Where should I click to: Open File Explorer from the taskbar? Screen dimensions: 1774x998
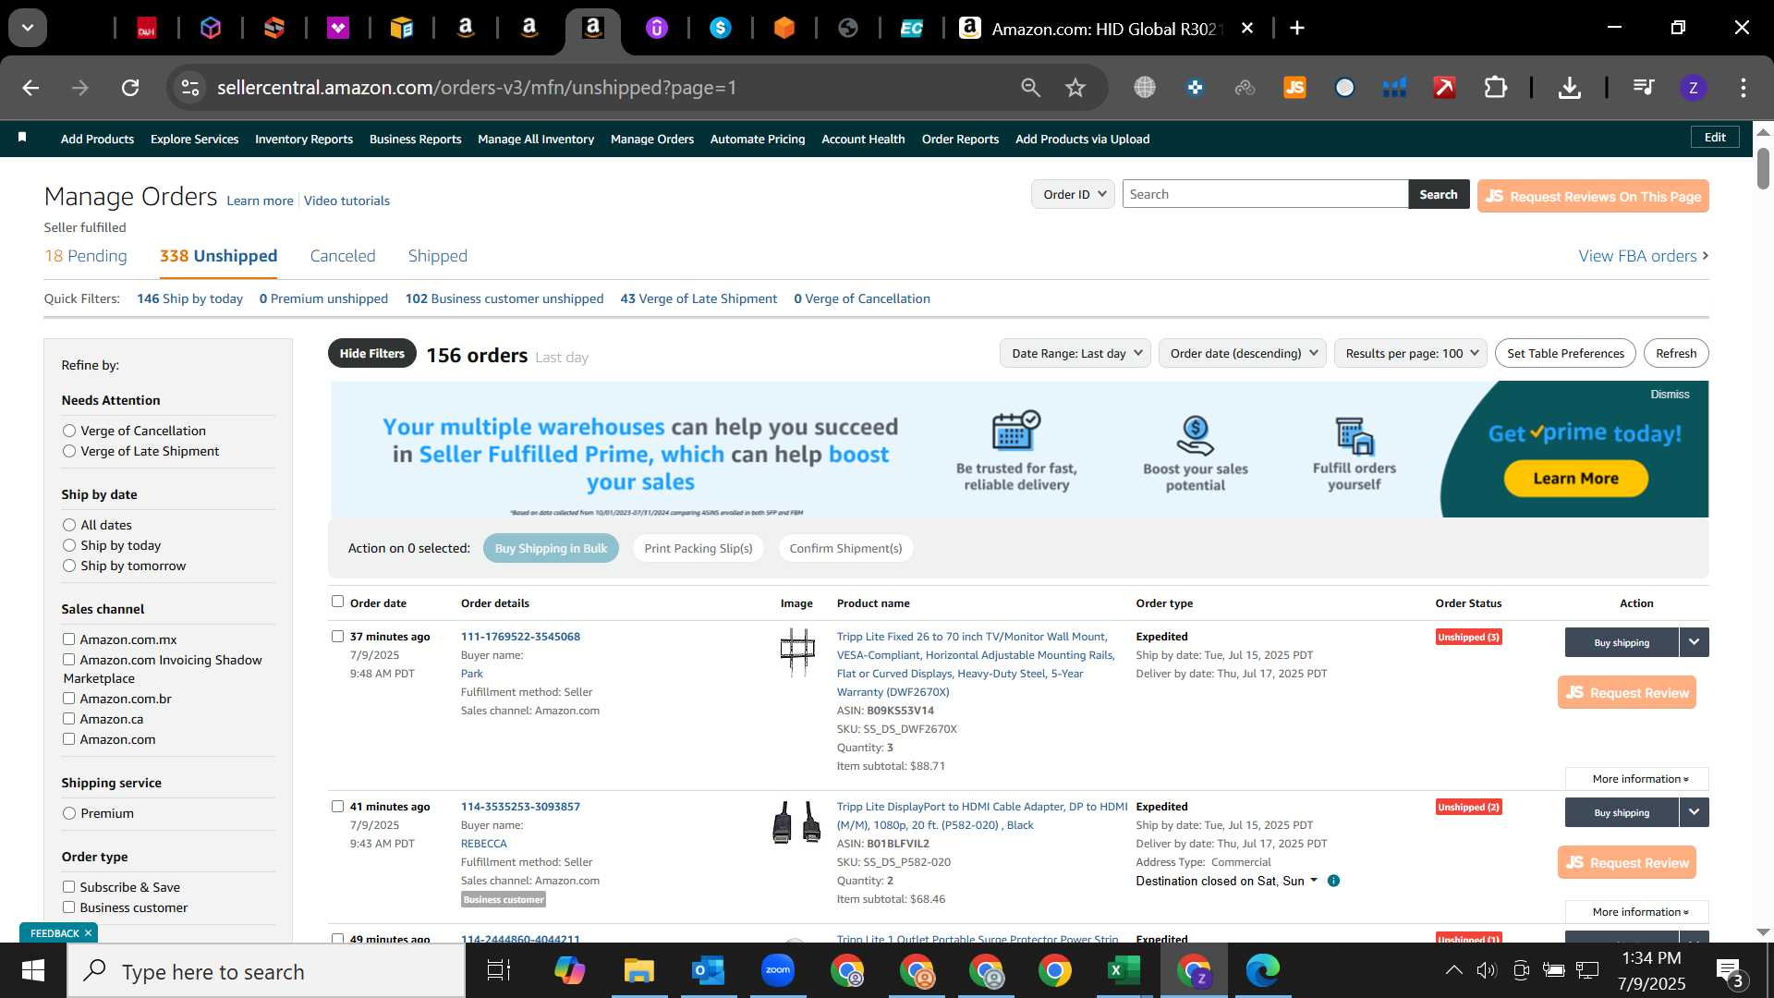coord(638,970)
